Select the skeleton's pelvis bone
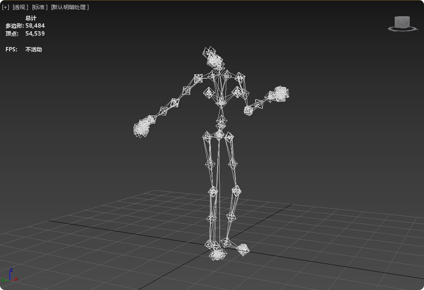 pos(219,135)
